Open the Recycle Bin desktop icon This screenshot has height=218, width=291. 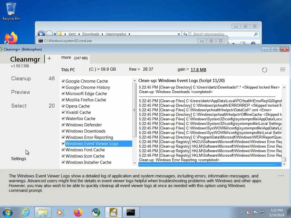pos(11,11)
